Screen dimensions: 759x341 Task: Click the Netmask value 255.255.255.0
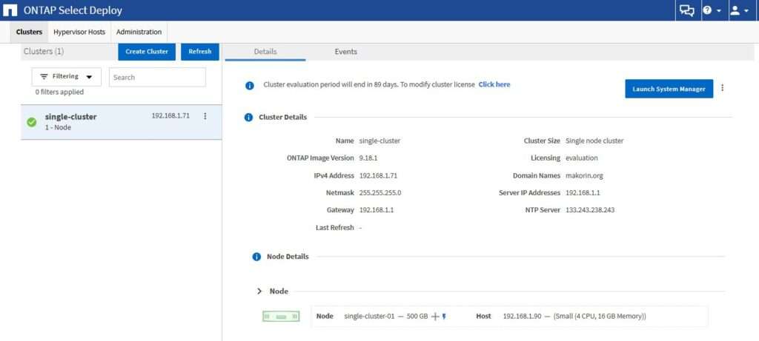click(x=380, y=193)
